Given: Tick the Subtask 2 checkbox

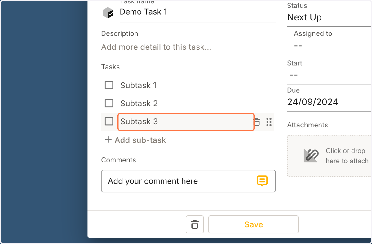Looking at the screenshot, I should click(109, 103).
